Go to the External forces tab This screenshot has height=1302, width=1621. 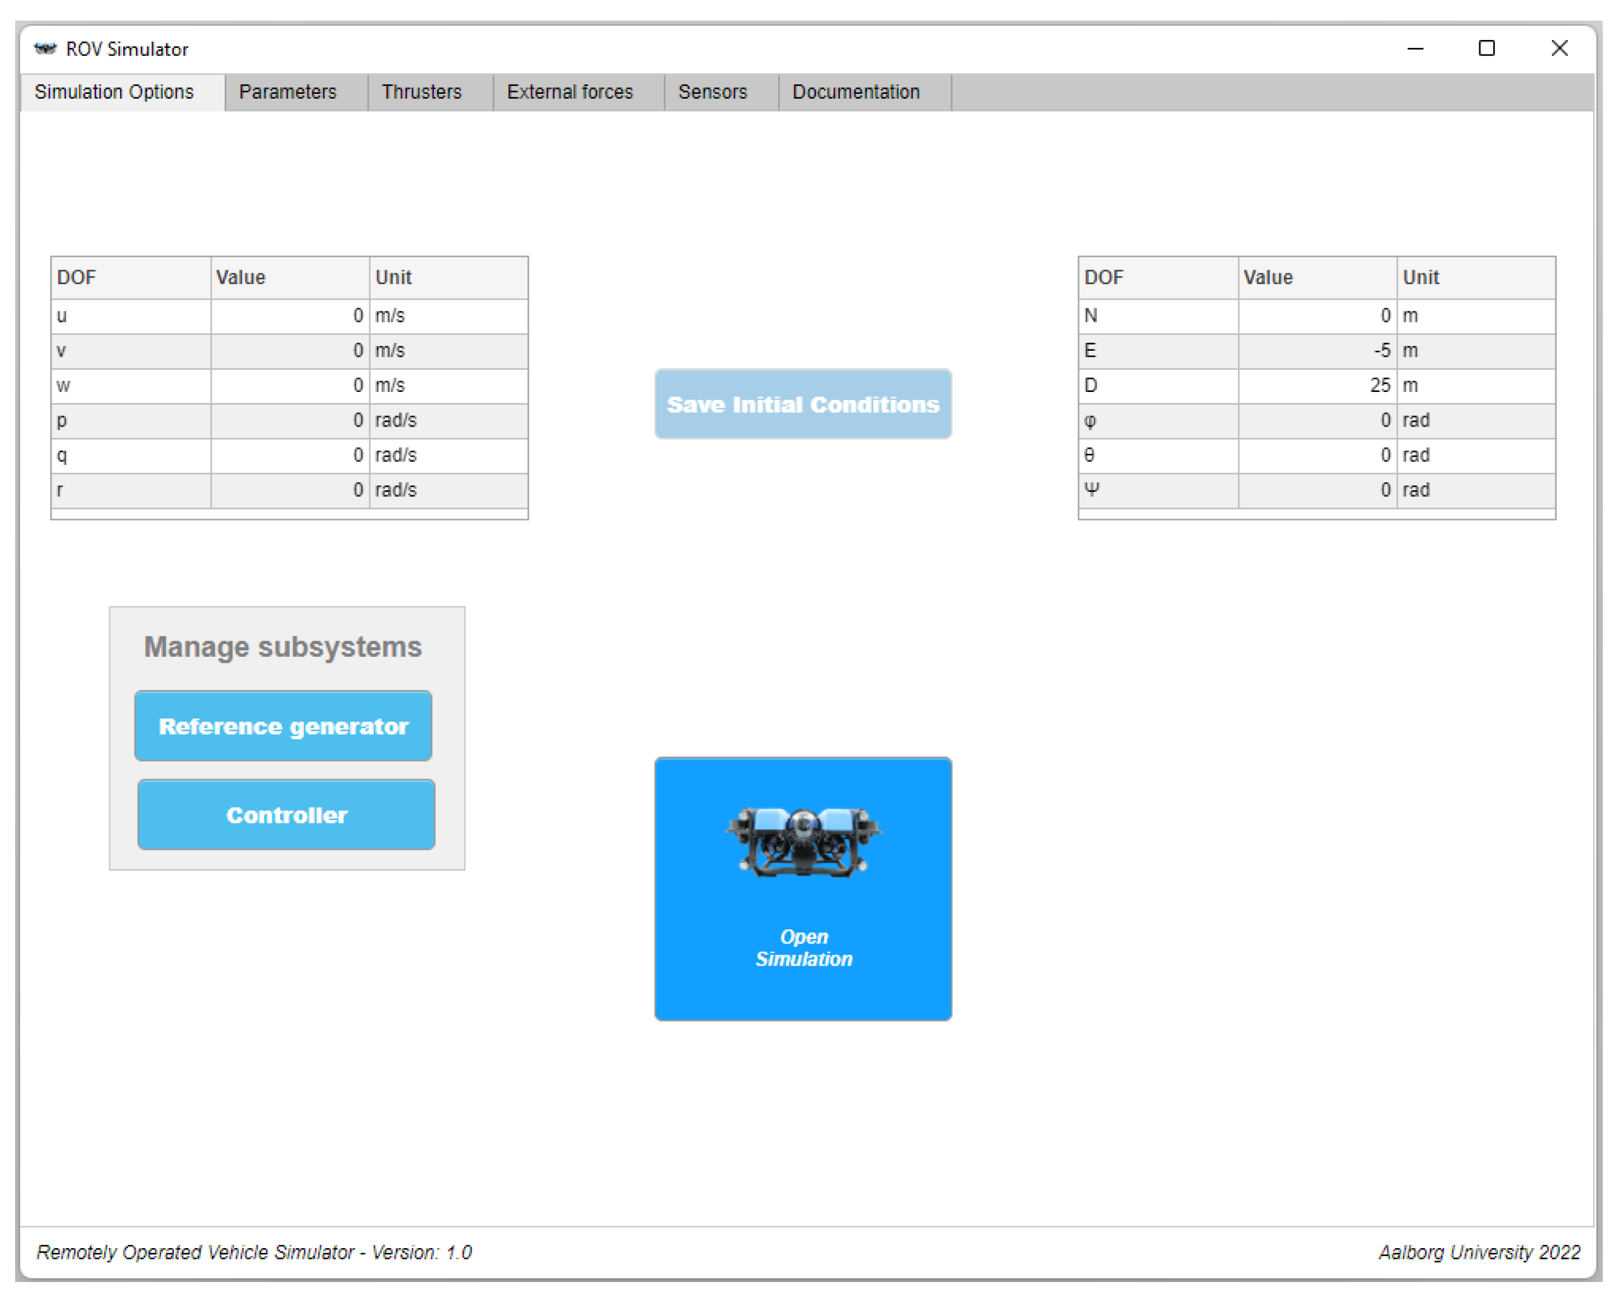point(569,91)
